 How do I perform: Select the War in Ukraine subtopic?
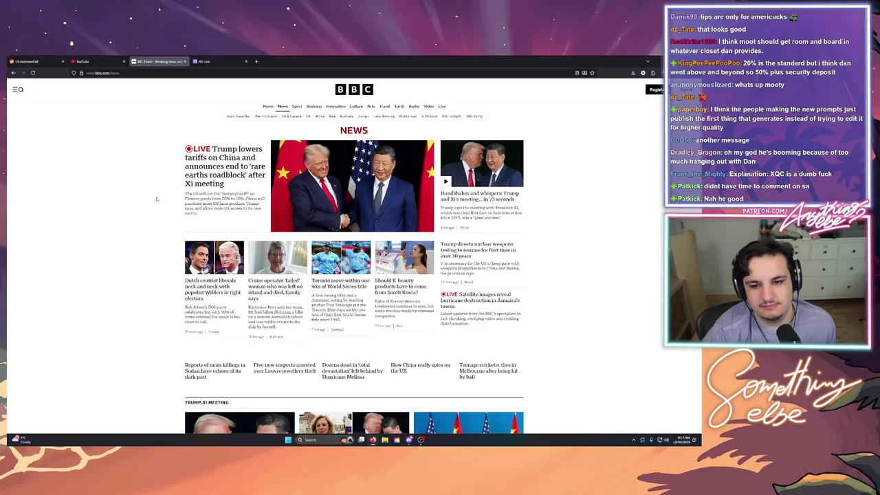point(266,116)
